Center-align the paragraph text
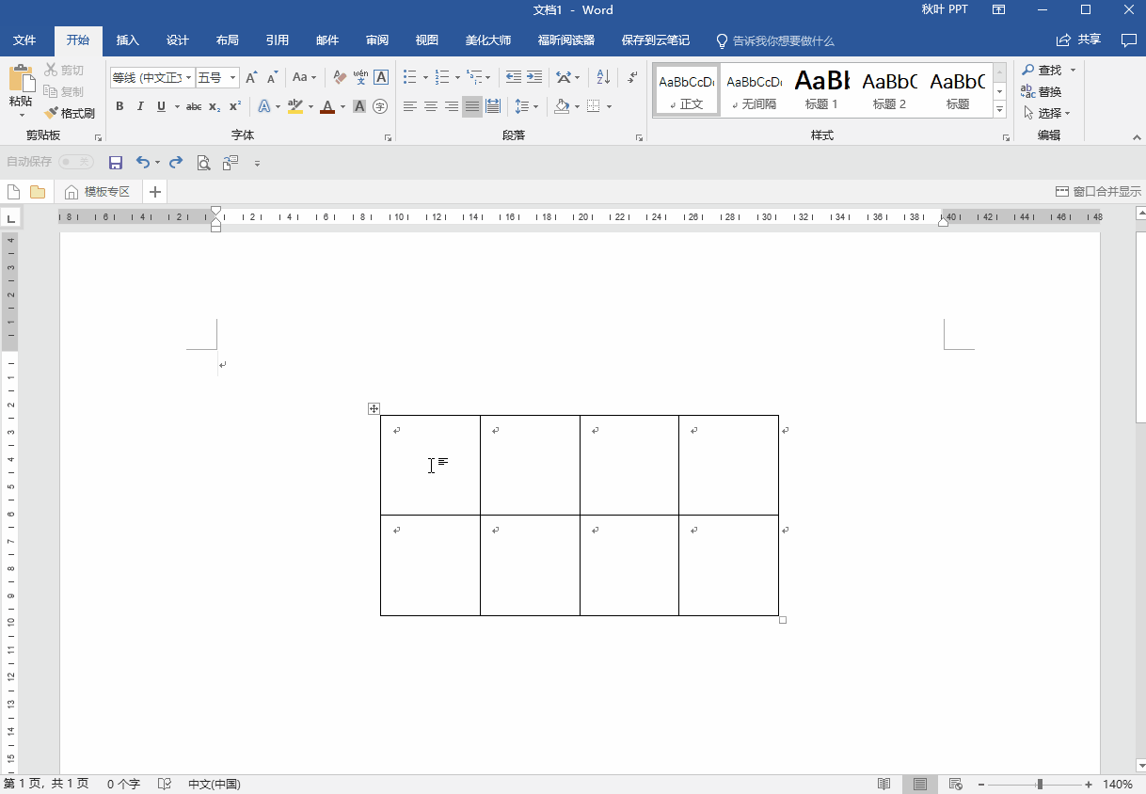Screen dimensions: 1146x794 click(x=431, y=106)
